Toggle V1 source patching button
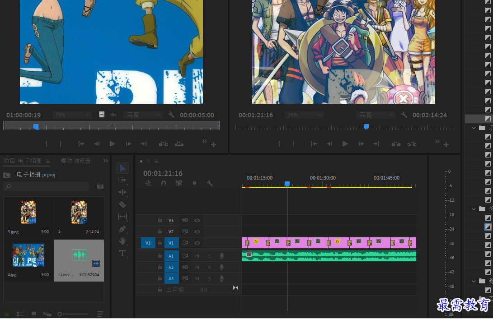Screen dimensions: 493x319 (148, 243)
